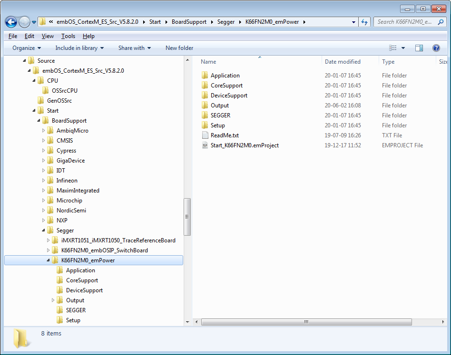This screenshot has width=451, height=355.
Task: Open the Application folder in the file list
Action: point(224,75)
